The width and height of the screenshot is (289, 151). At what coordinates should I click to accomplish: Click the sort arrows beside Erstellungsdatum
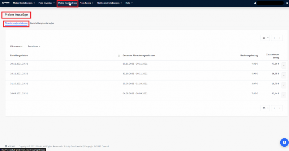click(x=120, y=56)
